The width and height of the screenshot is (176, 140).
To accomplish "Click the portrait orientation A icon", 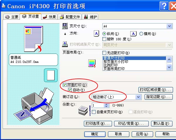I will 96,34.
